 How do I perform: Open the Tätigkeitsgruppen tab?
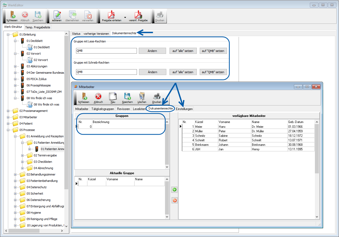click(102, 109)
